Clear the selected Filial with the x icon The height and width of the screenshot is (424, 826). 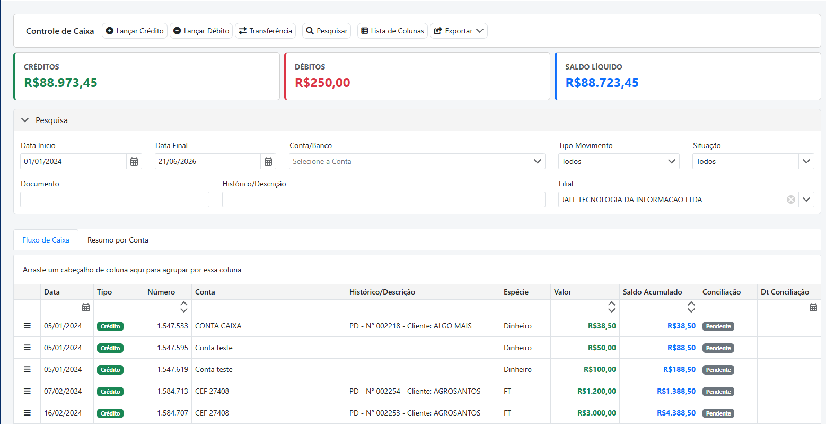tap(791, 200)
